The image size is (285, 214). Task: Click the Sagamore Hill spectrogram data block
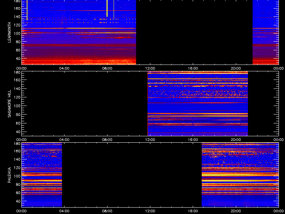pos(198,103)
